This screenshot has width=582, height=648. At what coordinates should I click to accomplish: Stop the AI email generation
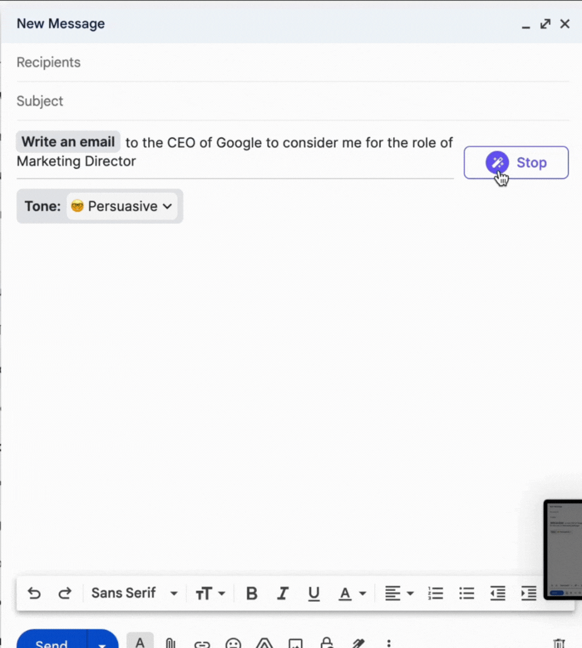516,162
